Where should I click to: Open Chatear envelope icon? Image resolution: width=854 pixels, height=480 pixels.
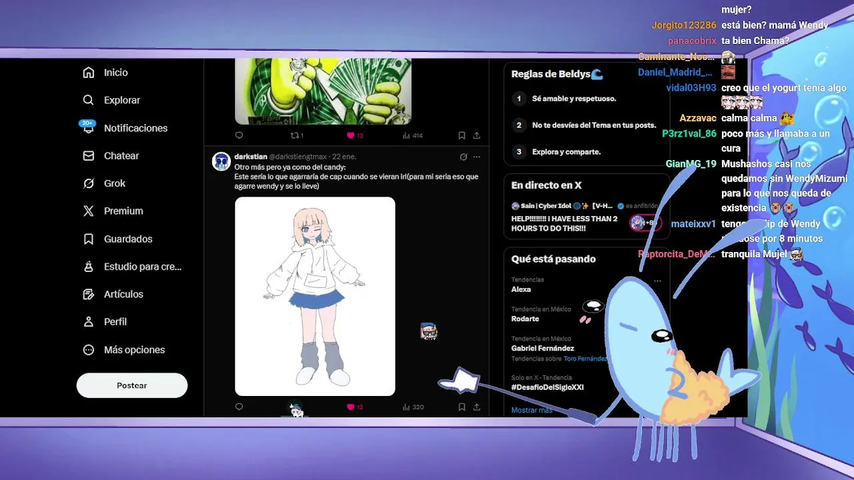pos(88,155)
